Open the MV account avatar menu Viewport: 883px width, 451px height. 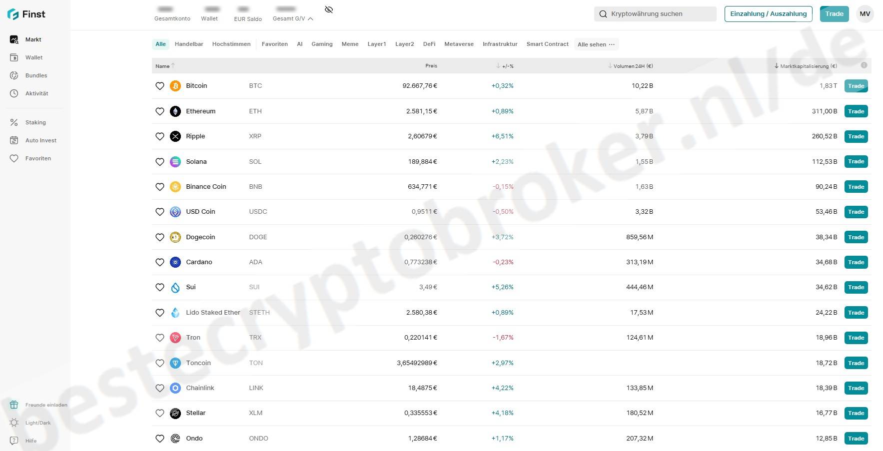tap(865, 14)
